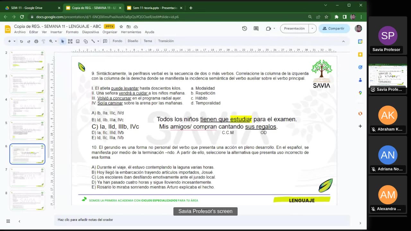The height and width of the screenshot is (231, 411).
Task: Click the Compartir button
Action: 333,29
